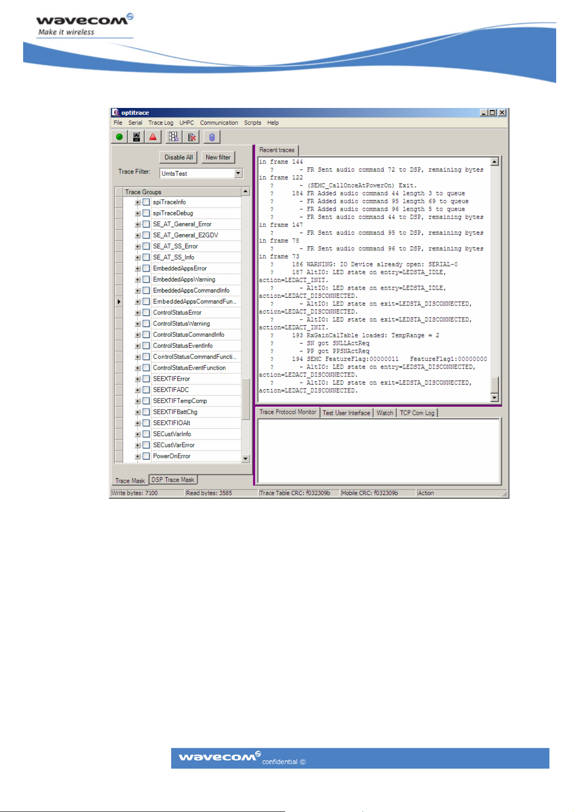Click the Disable All button
574x812 pixels.
pos(178,157)
